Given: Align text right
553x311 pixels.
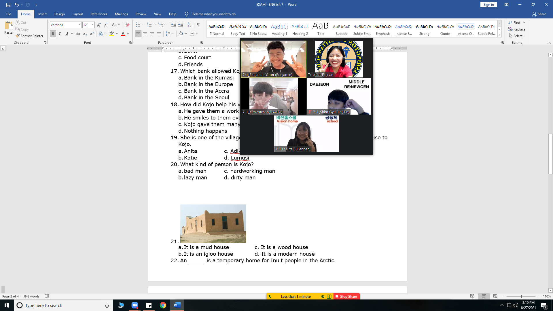Looking at the screenshot, I should [x=152, y=34].
